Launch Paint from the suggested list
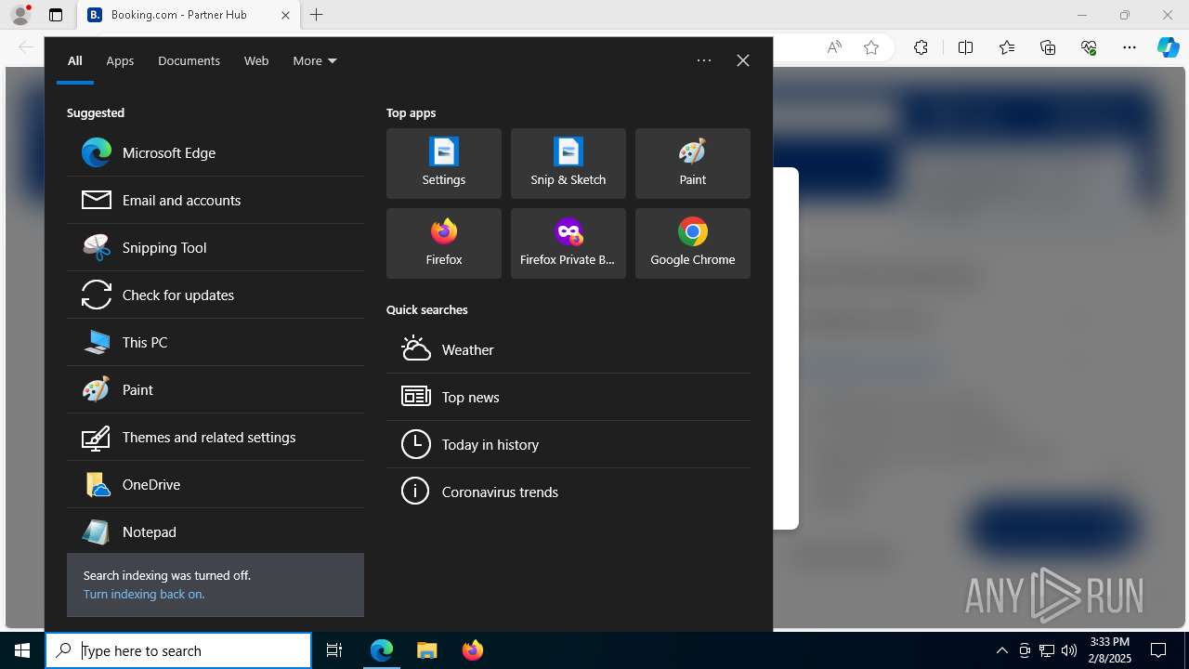The width and height of the screenshot is (1189, 669). 216,389
